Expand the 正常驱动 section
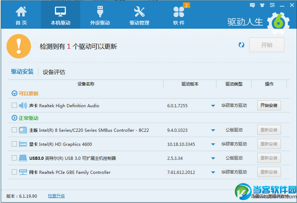 [14, 118]
